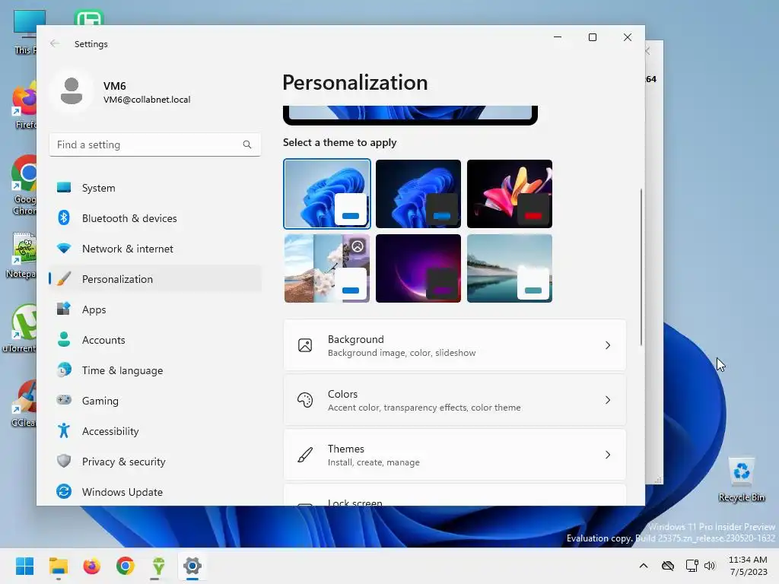Image resolution: width=779 pixels, height=584 pixels.
Task: Open the VM6 account email link
Action: point(147,100)
